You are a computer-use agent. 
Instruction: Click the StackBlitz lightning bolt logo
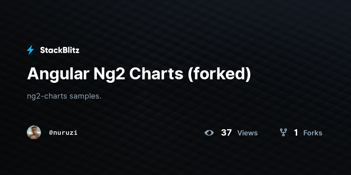tap(30, 50)
